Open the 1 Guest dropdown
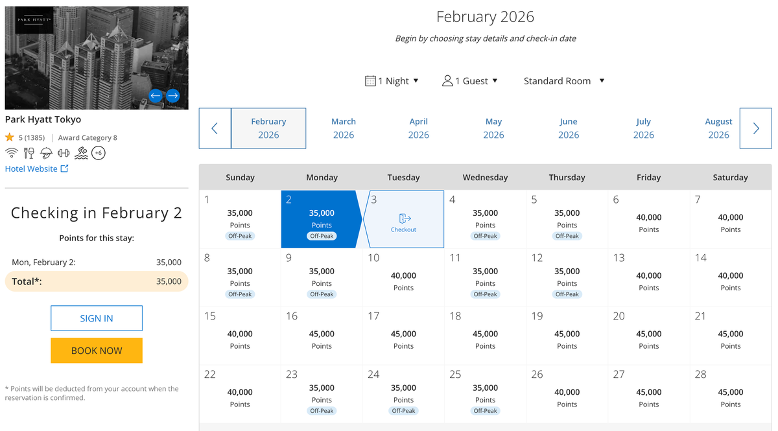This screenshot has height=431, width=778. (x=470, y=81)
